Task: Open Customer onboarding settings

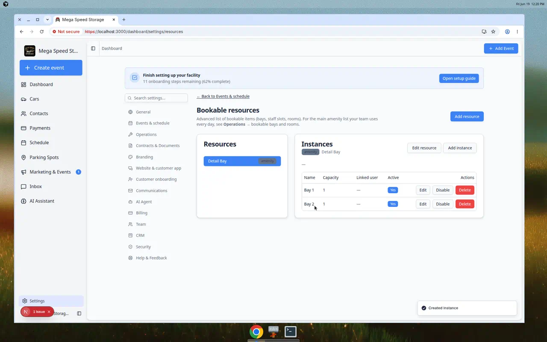Action: click(156, 180)
